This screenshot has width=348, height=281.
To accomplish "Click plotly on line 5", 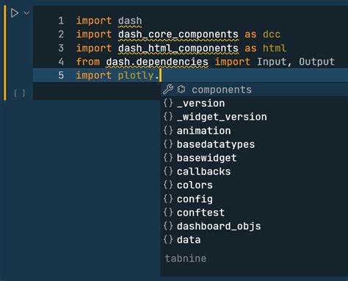I will pos(136,76).
